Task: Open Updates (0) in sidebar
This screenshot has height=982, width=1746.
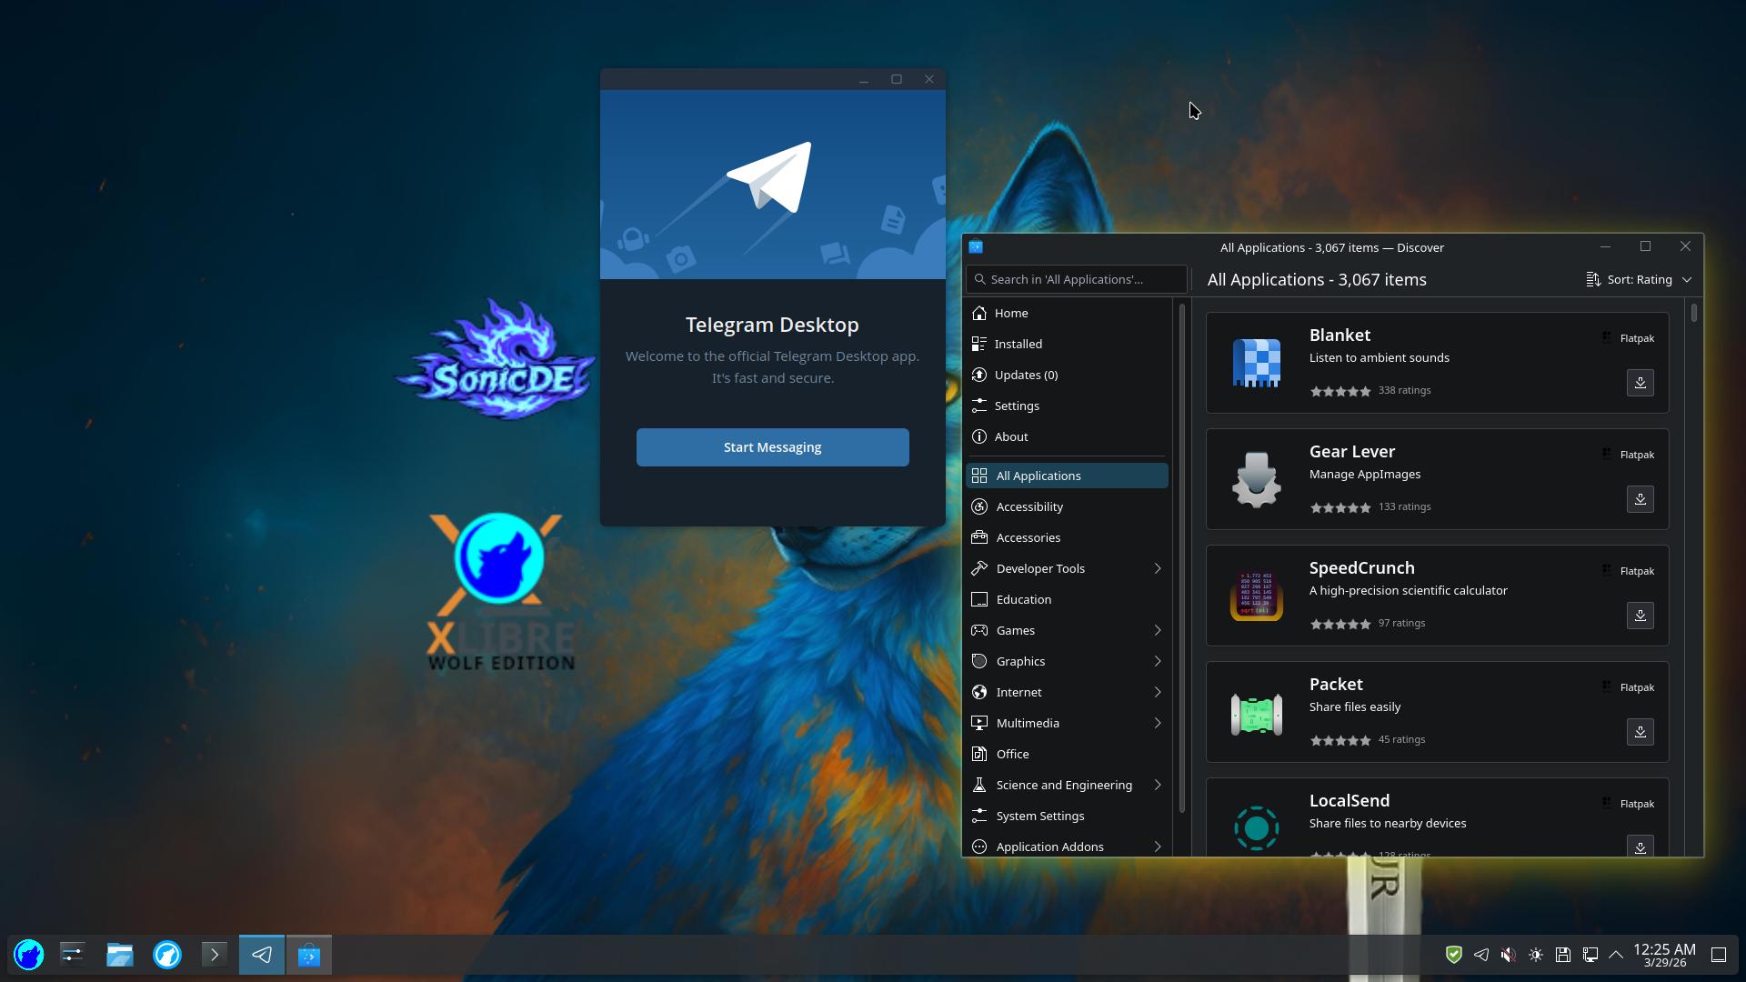Action: 1025,375
